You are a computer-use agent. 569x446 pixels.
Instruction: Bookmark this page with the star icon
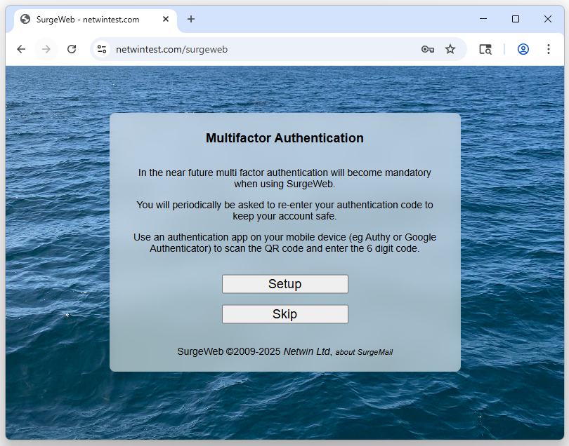click(450, 49)
